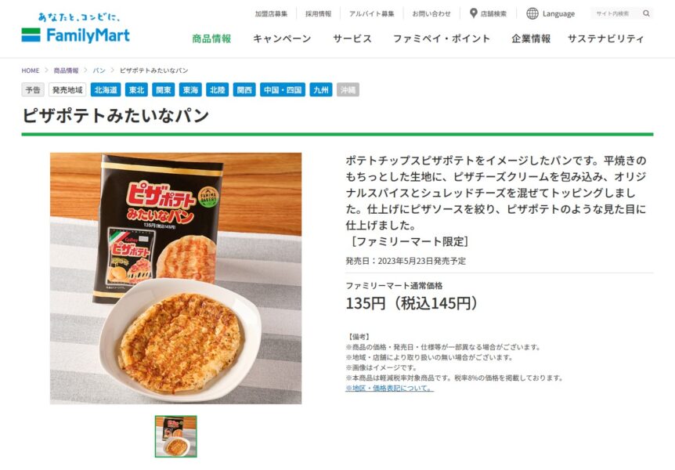
Task: Click the search magnifier icon
Action: point(646,13)
